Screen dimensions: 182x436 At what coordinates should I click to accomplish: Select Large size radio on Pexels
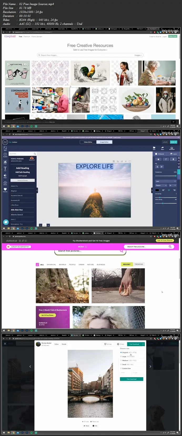[x=121, y=356]
